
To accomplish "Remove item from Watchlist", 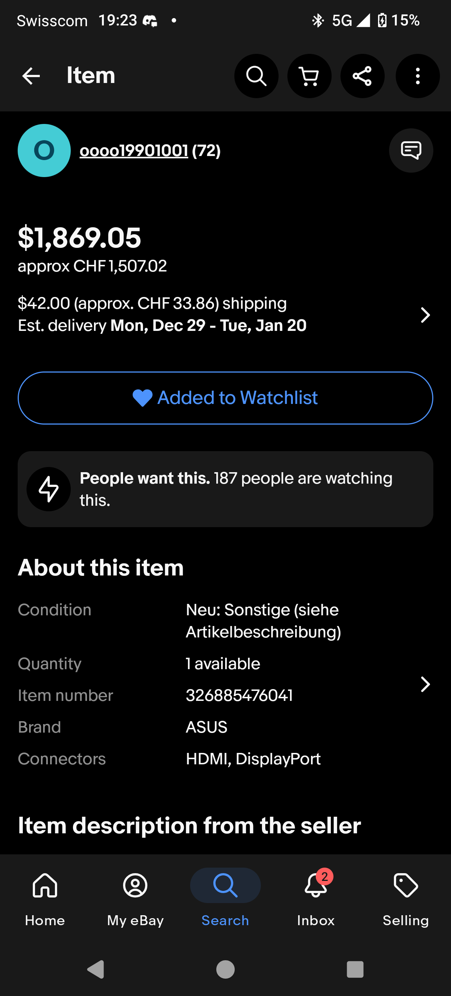I will point(225,398).
